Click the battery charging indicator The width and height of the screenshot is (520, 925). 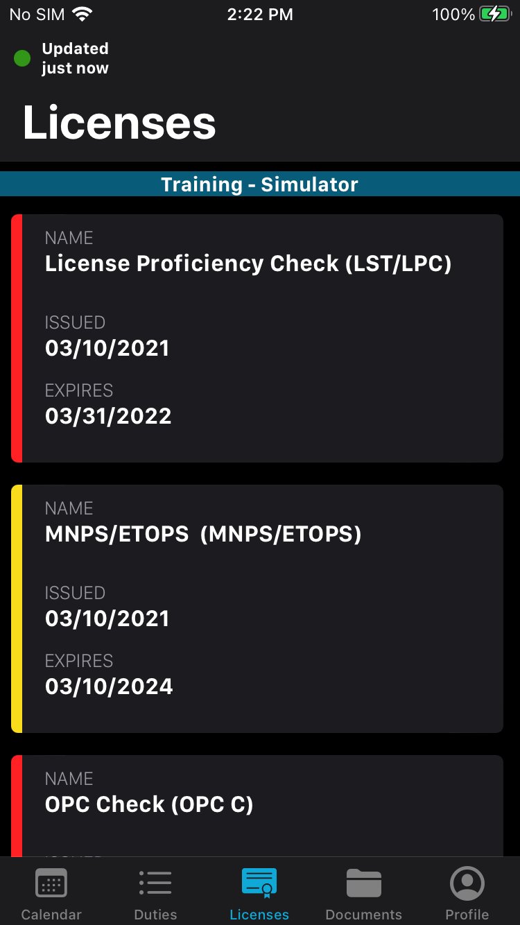point(494,12)
